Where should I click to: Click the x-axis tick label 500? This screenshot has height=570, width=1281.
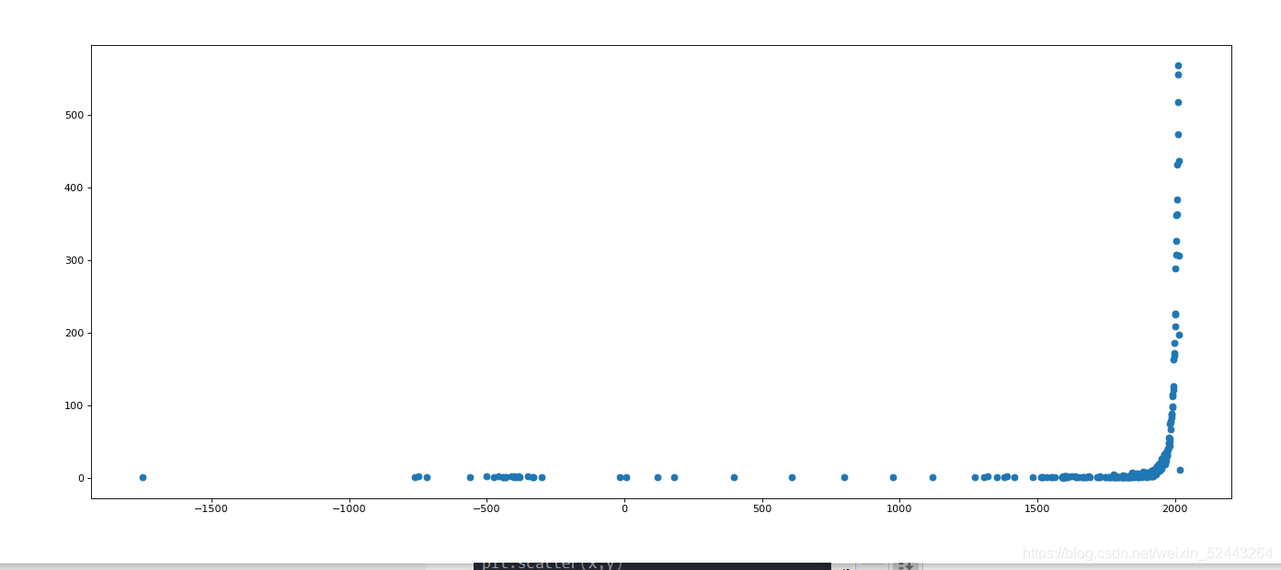[761, 509]
